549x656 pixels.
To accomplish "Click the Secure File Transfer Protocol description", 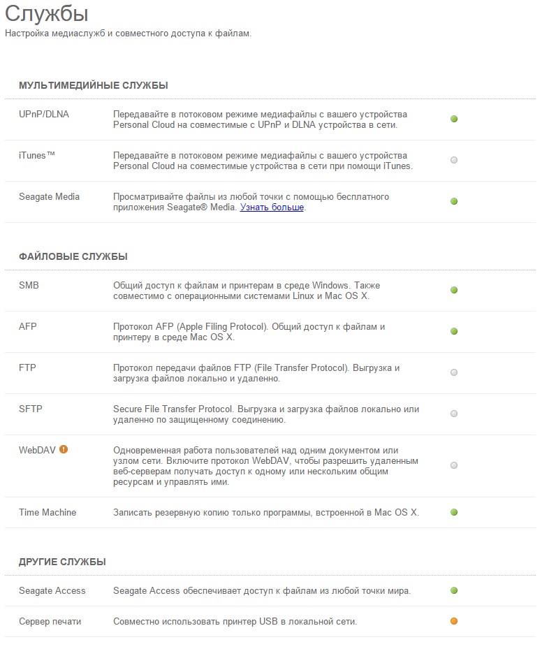I will 266,414.
